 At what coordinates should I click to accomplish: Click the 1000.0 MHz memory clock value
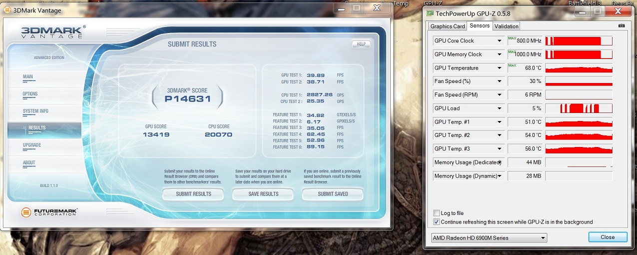pyautogui.click(x=528, y=54)
